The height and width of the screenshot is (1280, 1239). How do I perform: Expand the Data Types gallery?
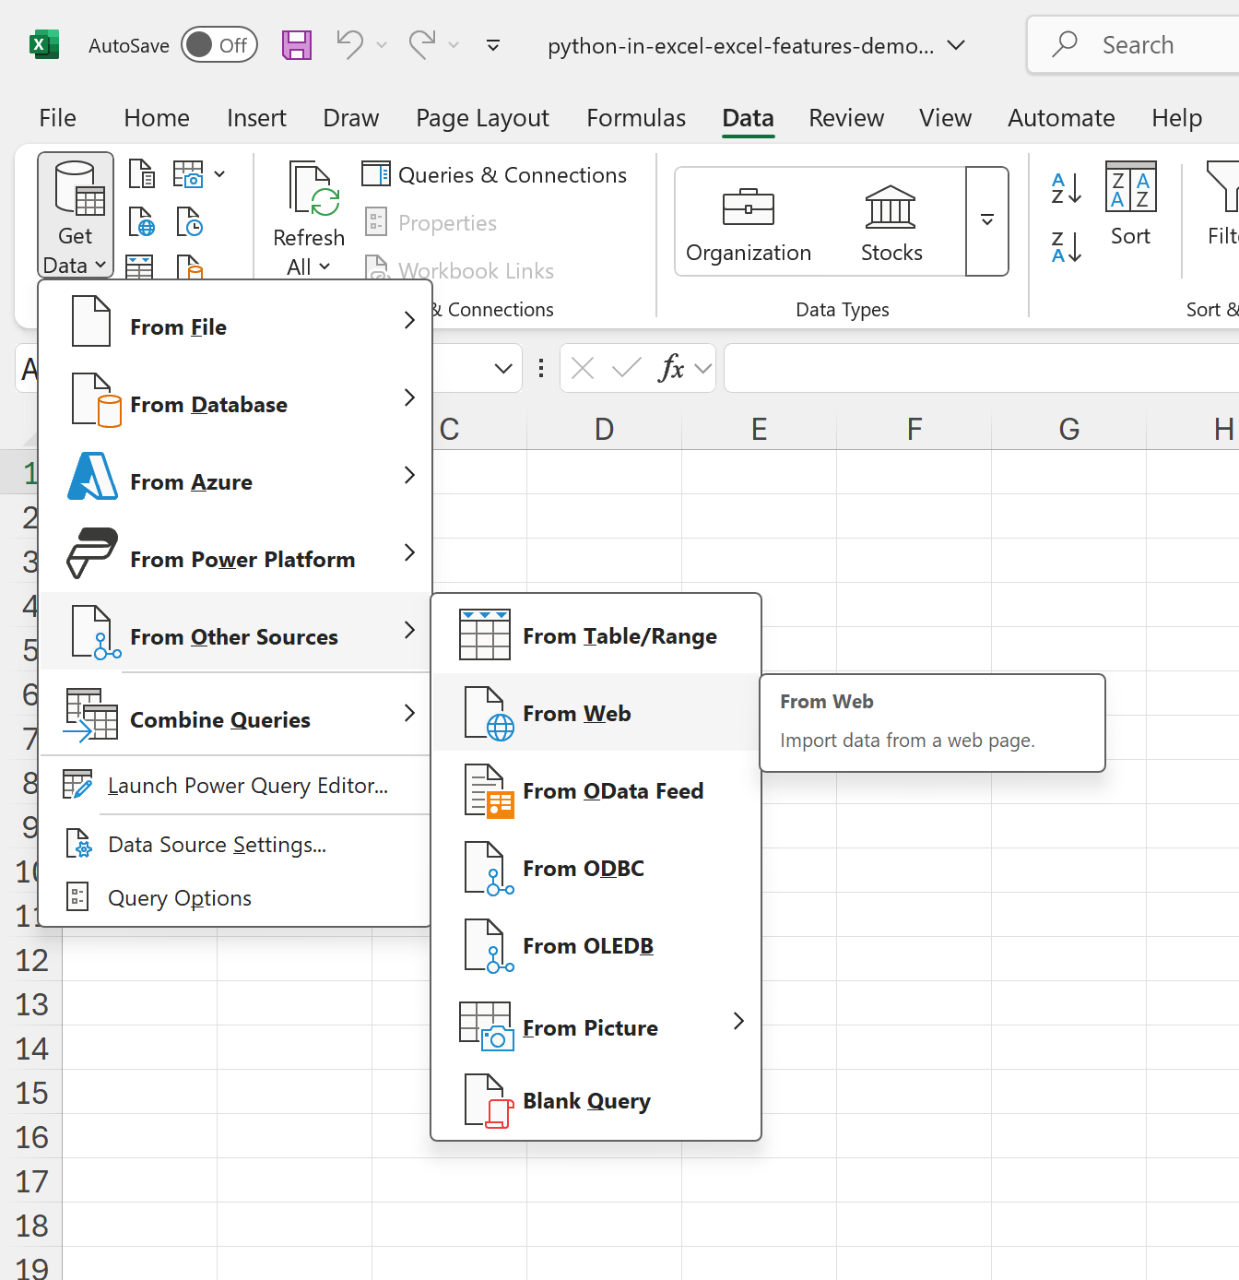(986, 221)
